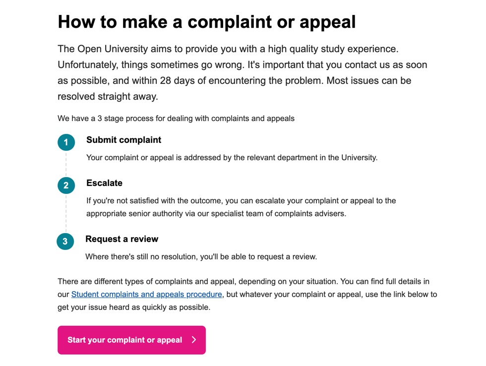Click the dashed line between steps 1 and 2
This screenshot has width=486, height=366.
pos(66,164)
